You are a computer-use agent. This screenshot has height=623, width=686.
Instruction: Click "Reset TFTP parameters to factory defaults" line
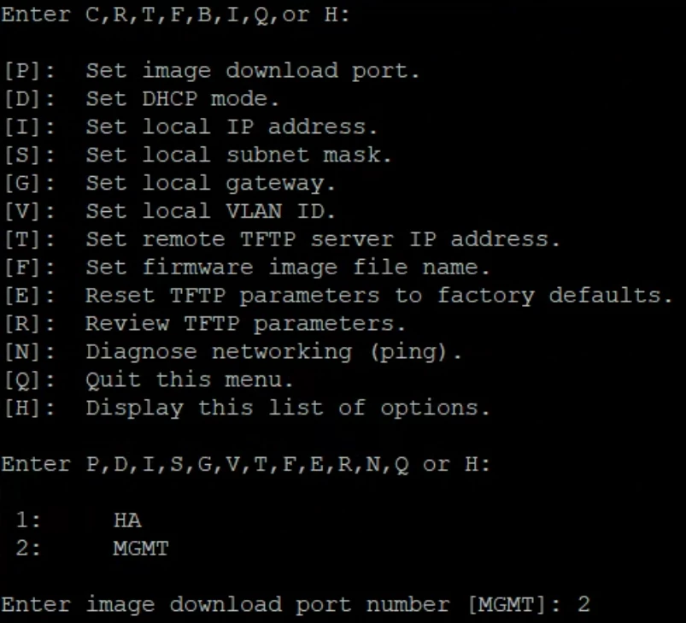click(378, 296)
